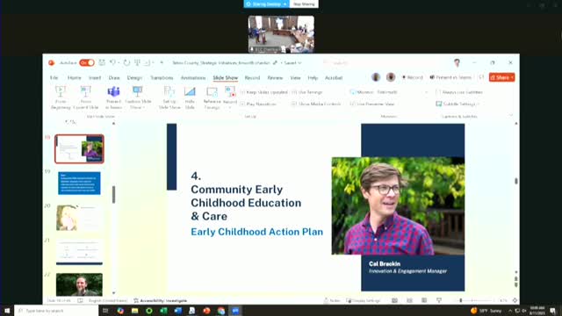The height and width of the screenshot is (316, 562).
Task: Select the Slide Show tab
Action: [225, 78]
